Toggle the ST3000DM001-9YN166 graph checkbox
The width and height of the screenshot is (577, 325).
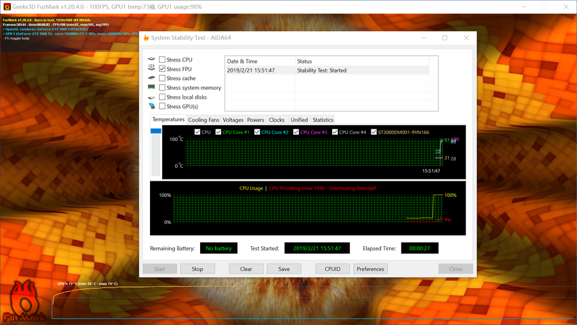click(x=374, y=132)
